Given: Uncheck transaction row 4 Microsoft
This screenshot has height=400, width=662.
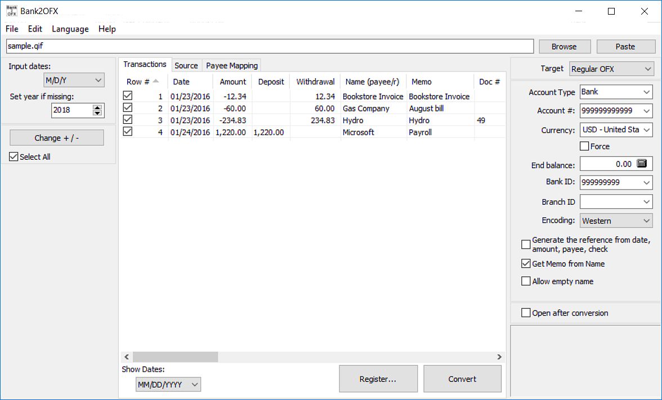Looking at the screenshot, I should tap(127, 131).
